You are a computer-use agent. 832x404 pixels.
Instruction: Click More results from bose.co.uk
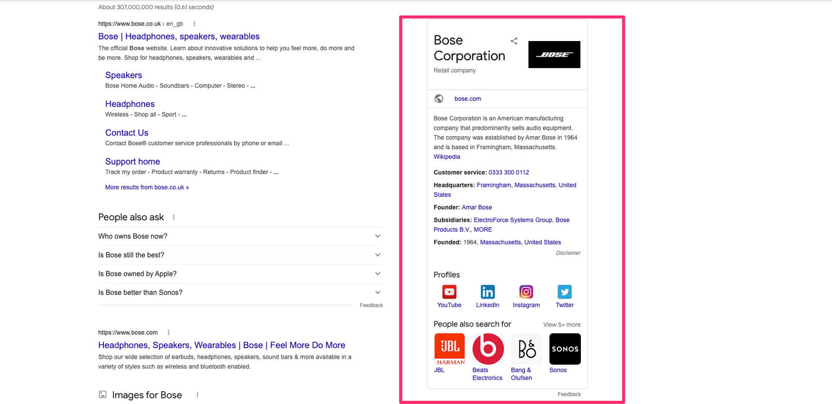[147, 187]
